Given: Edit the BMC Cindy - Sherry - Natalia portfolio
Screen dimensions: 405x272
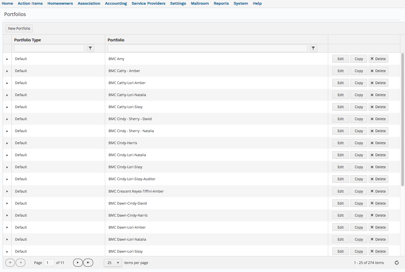Looking at the screenshot, I should 341,131.
